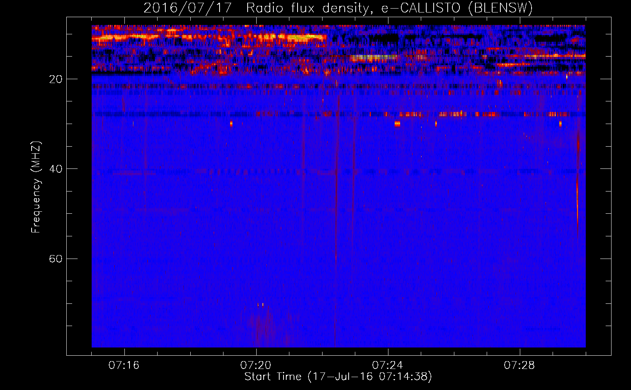631x390 pixels.
Task: Click the 07:24 time tick label
Action: tap(388, 365)
